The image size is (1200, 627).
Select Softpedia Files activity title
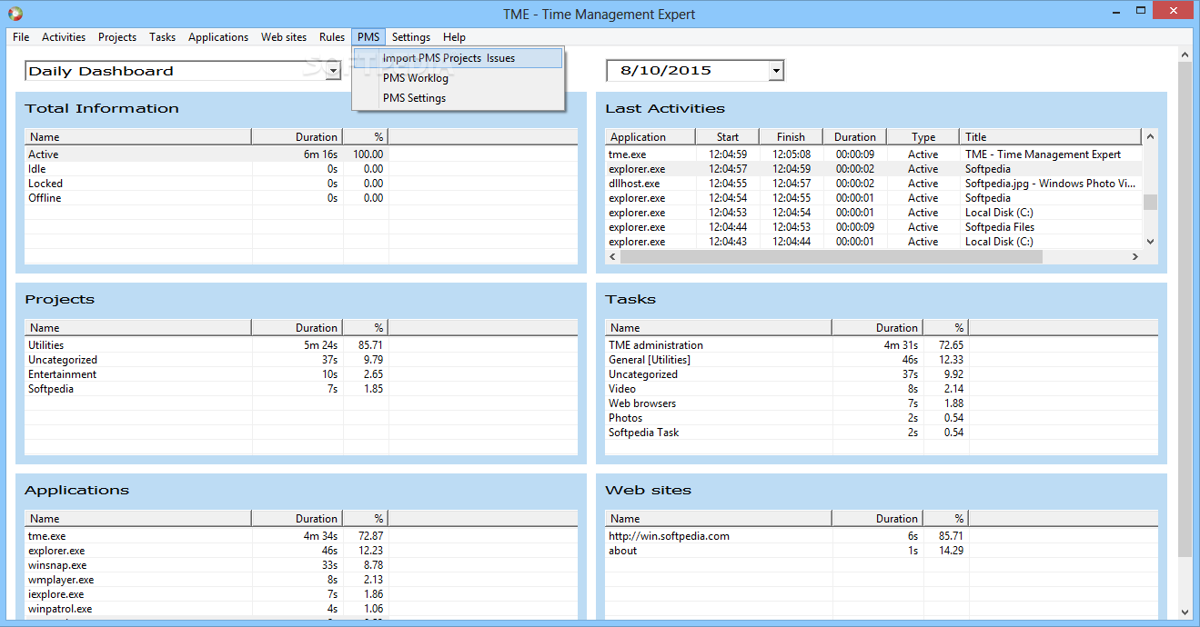[x=999, y=227]
